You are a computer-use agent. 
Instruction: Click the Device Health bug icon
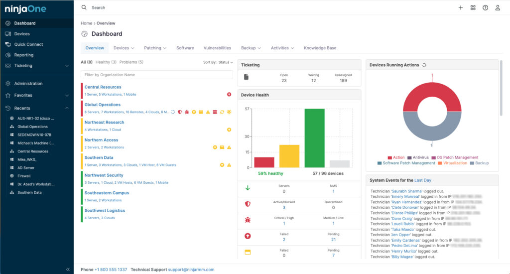[248, 220]
